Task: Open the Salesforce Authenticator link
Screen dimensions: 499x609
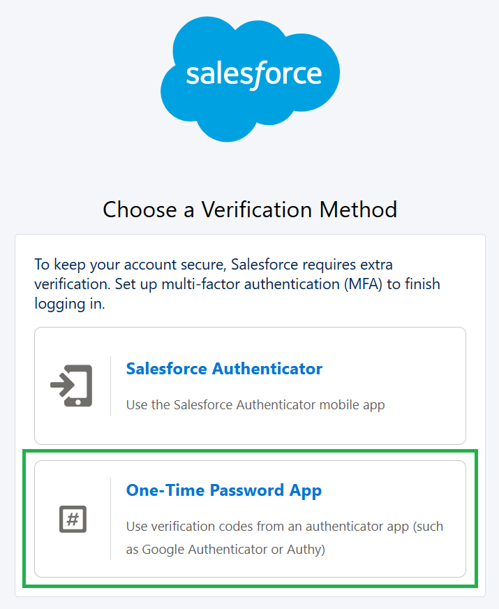Action: [x=224, y=369]
